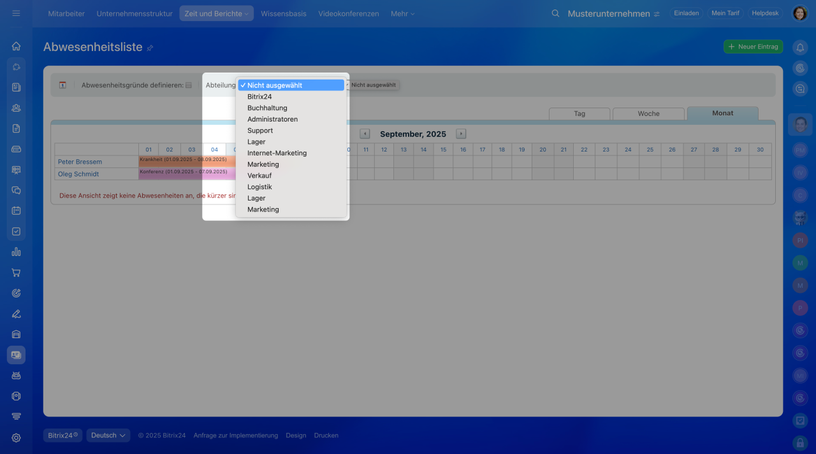Open the tasks checkmark sidebar icon
This screenshot has width=816, height=454.
tap(16, 231)
